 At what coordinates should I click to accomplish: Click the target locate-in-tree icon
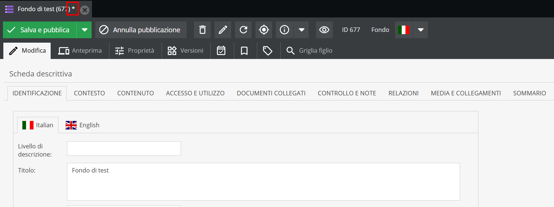click(264, 30)
